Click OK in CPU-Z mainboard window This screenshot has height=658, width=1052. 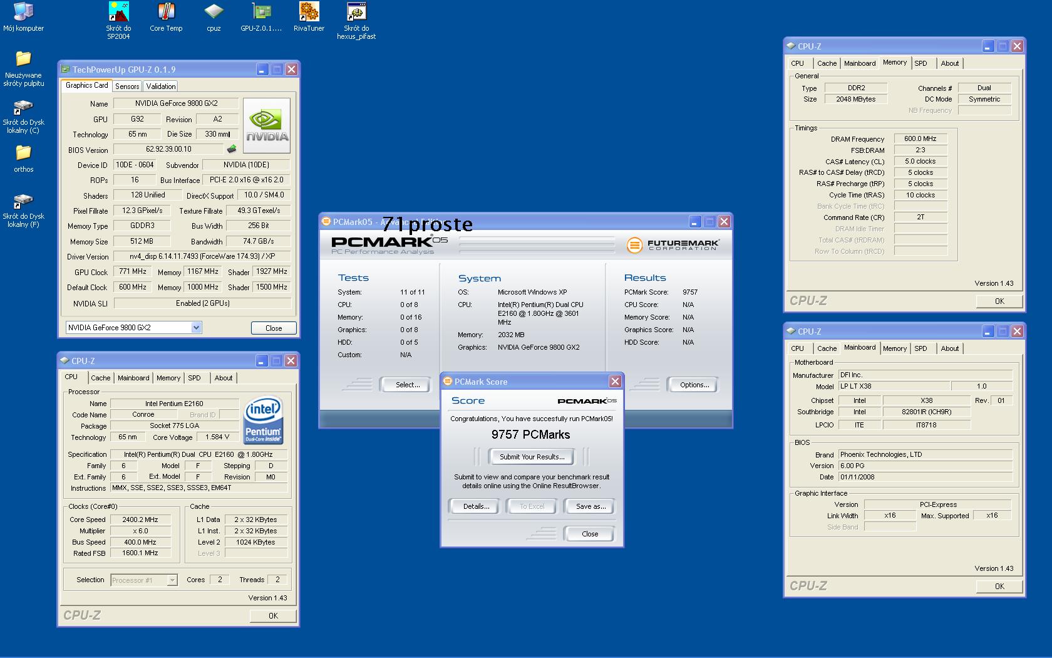pyautogui.click(x=999, y=586)
